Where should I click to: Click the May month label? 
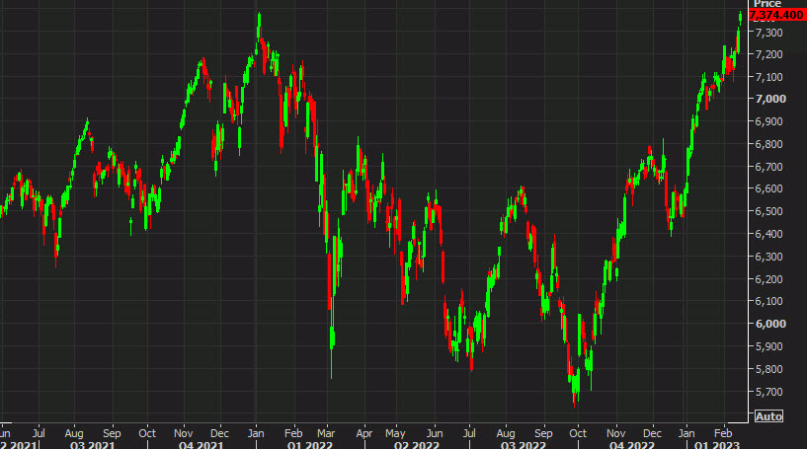395,433
